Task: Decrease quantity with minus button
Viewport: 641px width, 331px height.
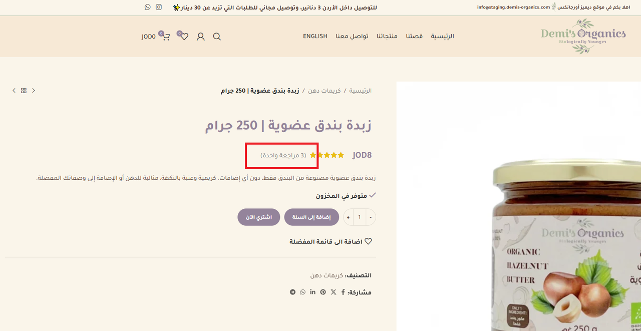Action: coord(371,217)
